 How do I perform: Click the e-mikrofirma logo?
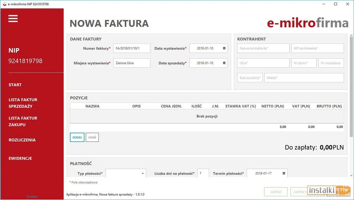(307, 23)
